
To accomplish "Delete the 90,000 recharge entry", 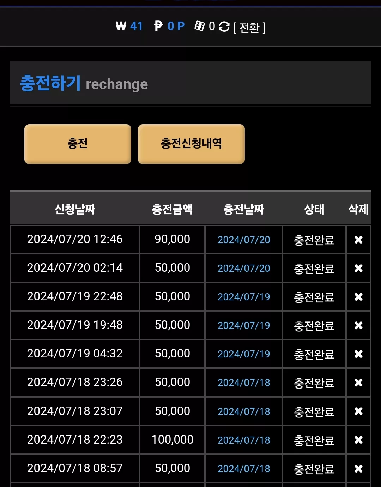I will point(358,240).
